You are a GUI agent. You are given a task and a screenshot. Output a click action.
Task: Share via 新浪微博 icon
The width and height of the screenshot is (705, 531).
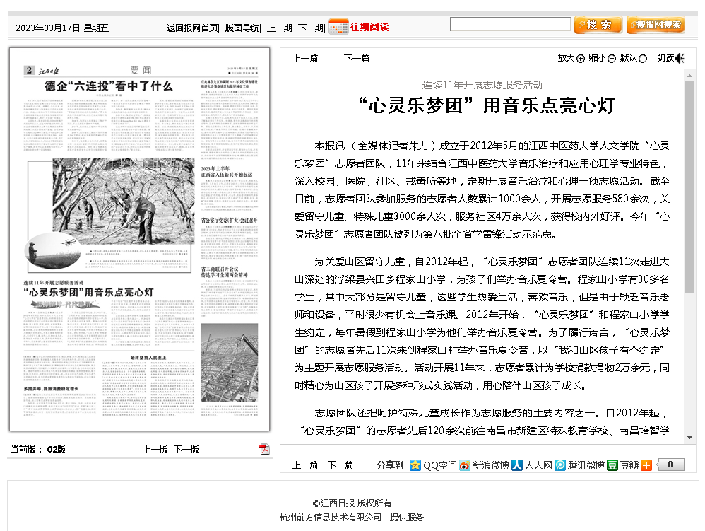(464, 465)
